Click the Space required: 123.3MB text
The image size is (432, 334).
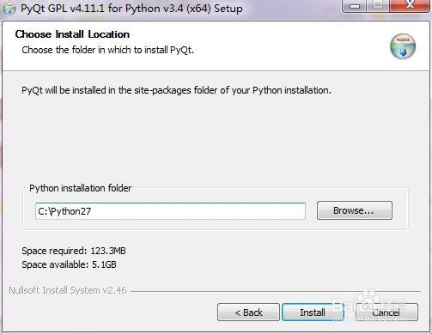pyautogui.click(x=74, y=251)
